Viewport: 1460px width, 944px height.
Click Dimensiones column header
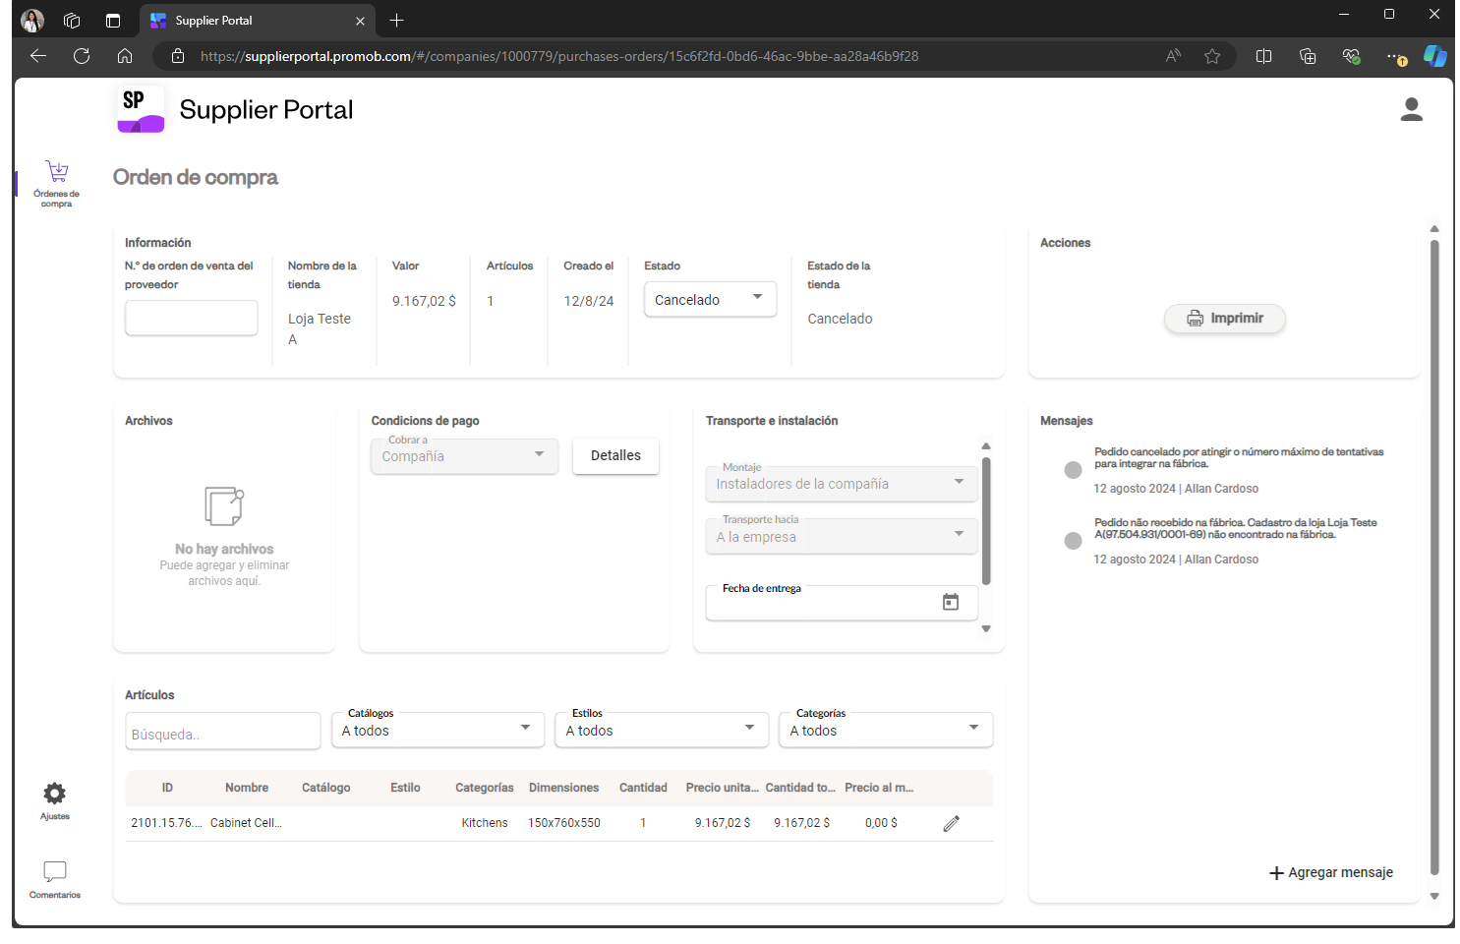click(x=563, y=788)
